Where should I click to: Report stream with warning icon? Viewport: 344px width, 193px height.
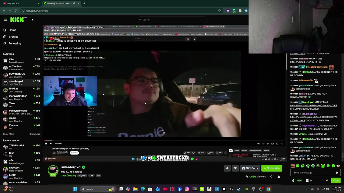(279, 177)
